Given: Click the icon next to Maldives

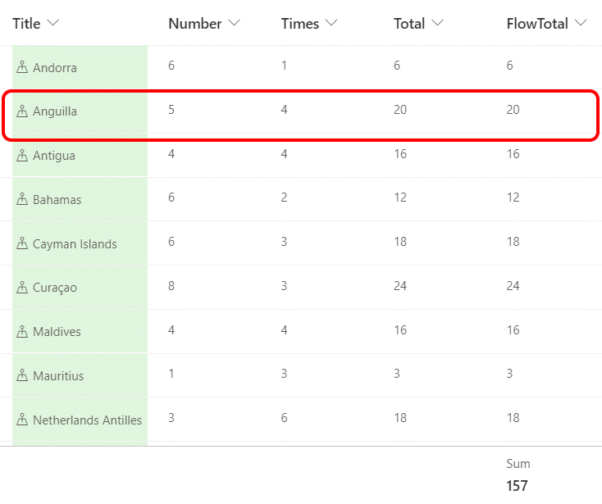Looking at the screenshot, I should [22, 332].
